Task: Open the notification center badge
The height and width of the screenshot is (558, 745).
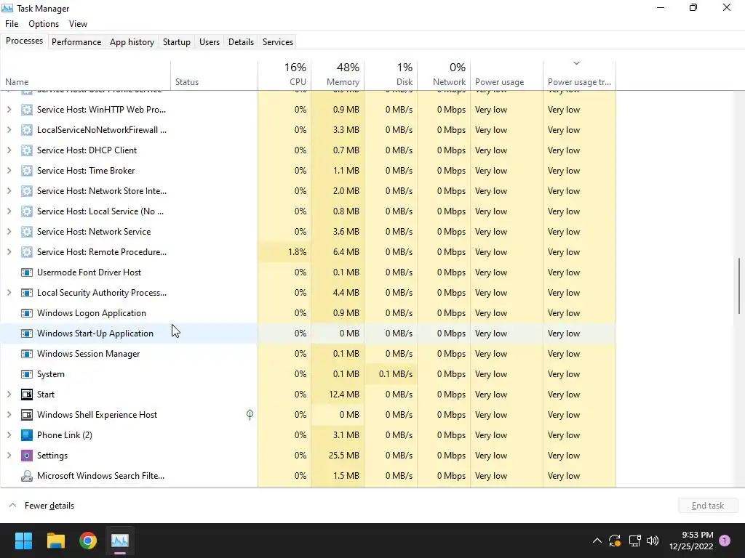Action: click(725, 541)
